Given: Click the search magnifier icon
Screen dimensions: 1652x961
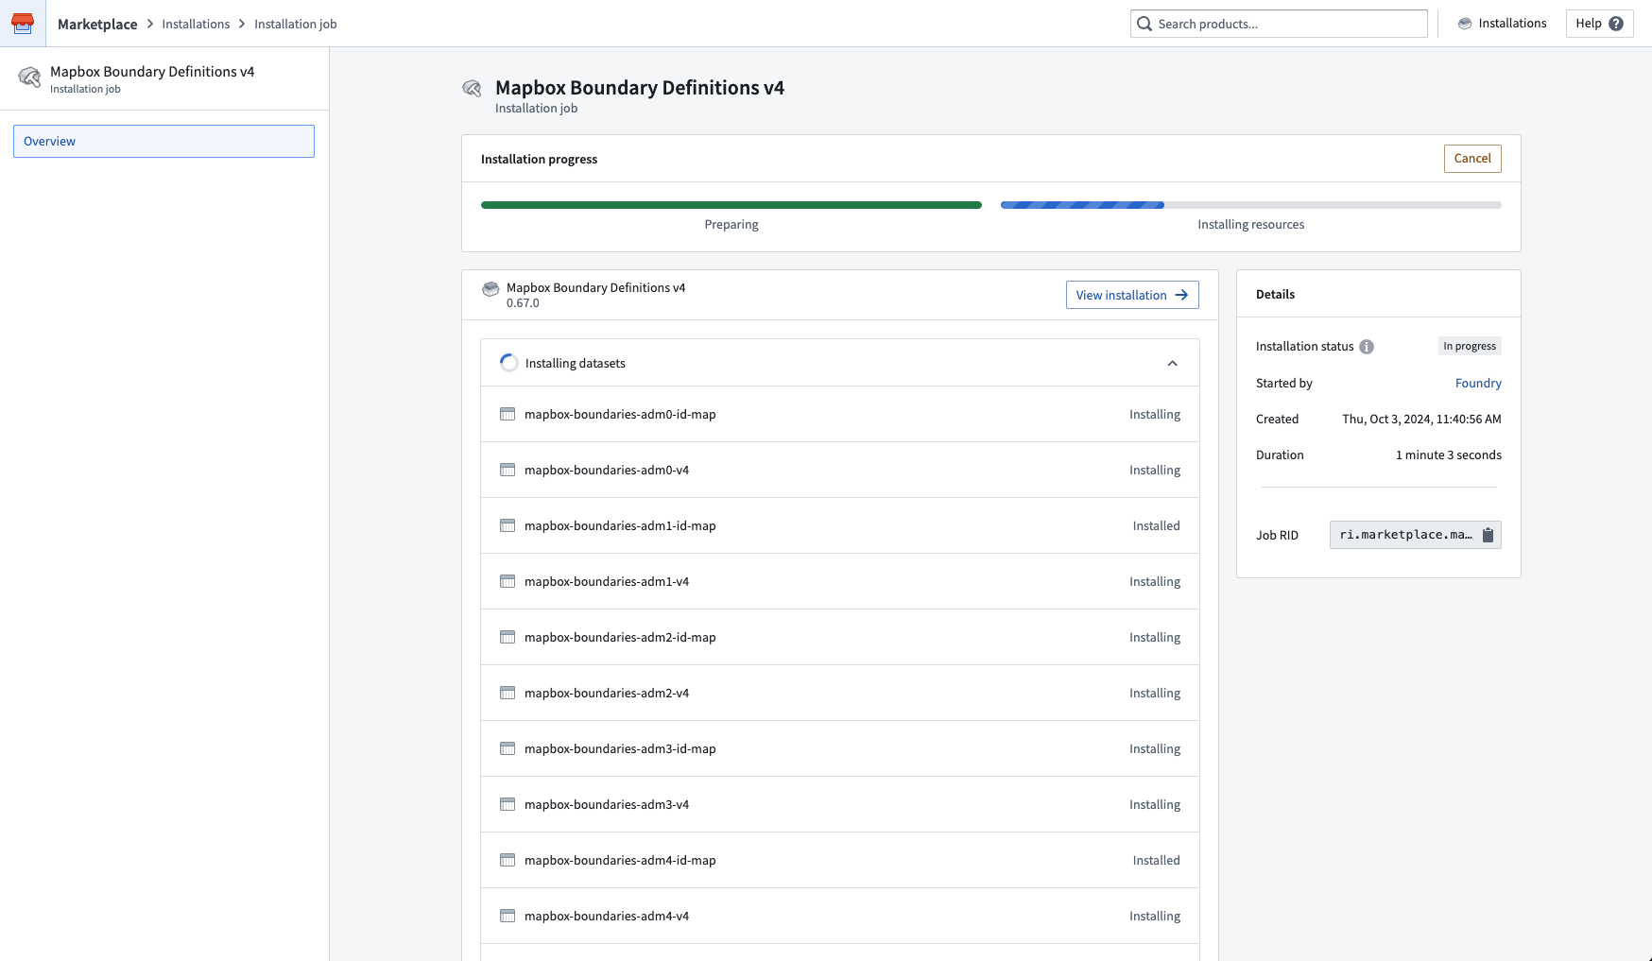Looking at the screenshot, I should [x=1144, y=24].
